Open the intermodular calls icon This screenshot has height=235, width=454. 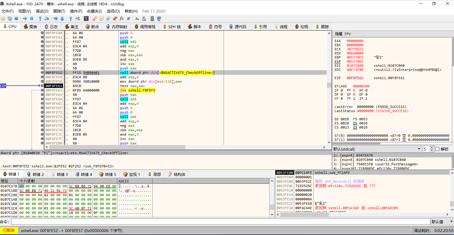click(x=144, y=19)
